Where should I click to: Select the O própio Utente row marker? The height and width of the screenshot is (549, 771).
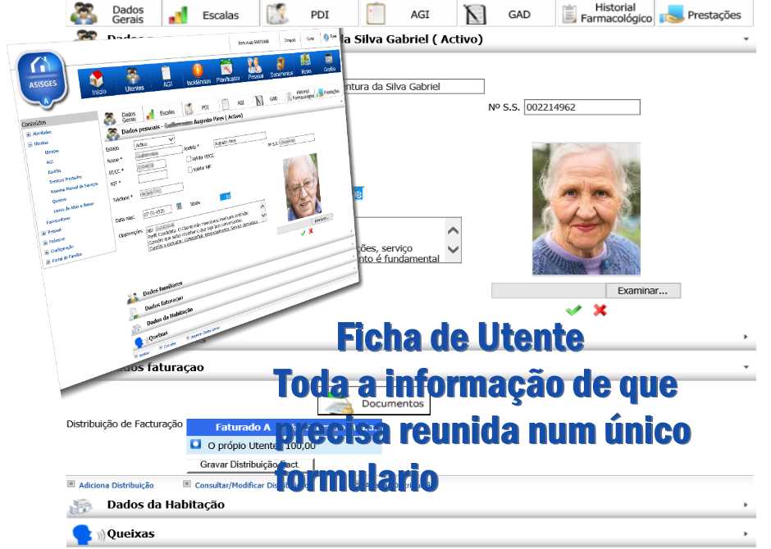[196, 444]
